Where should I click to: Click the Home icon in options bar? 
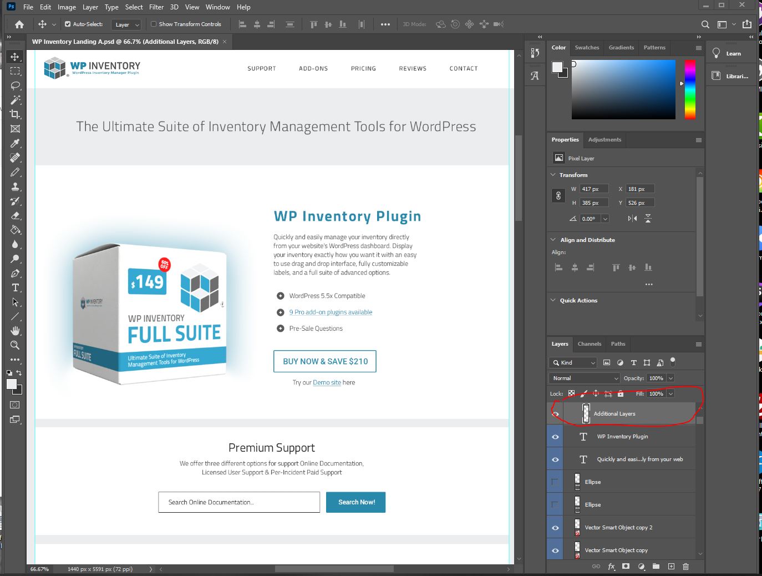pos(19,24)
